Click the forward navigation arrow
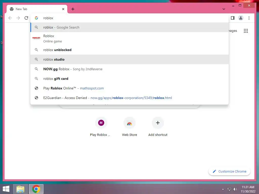The width and height of the screenshot is (259, 194). tap(18, 18)
